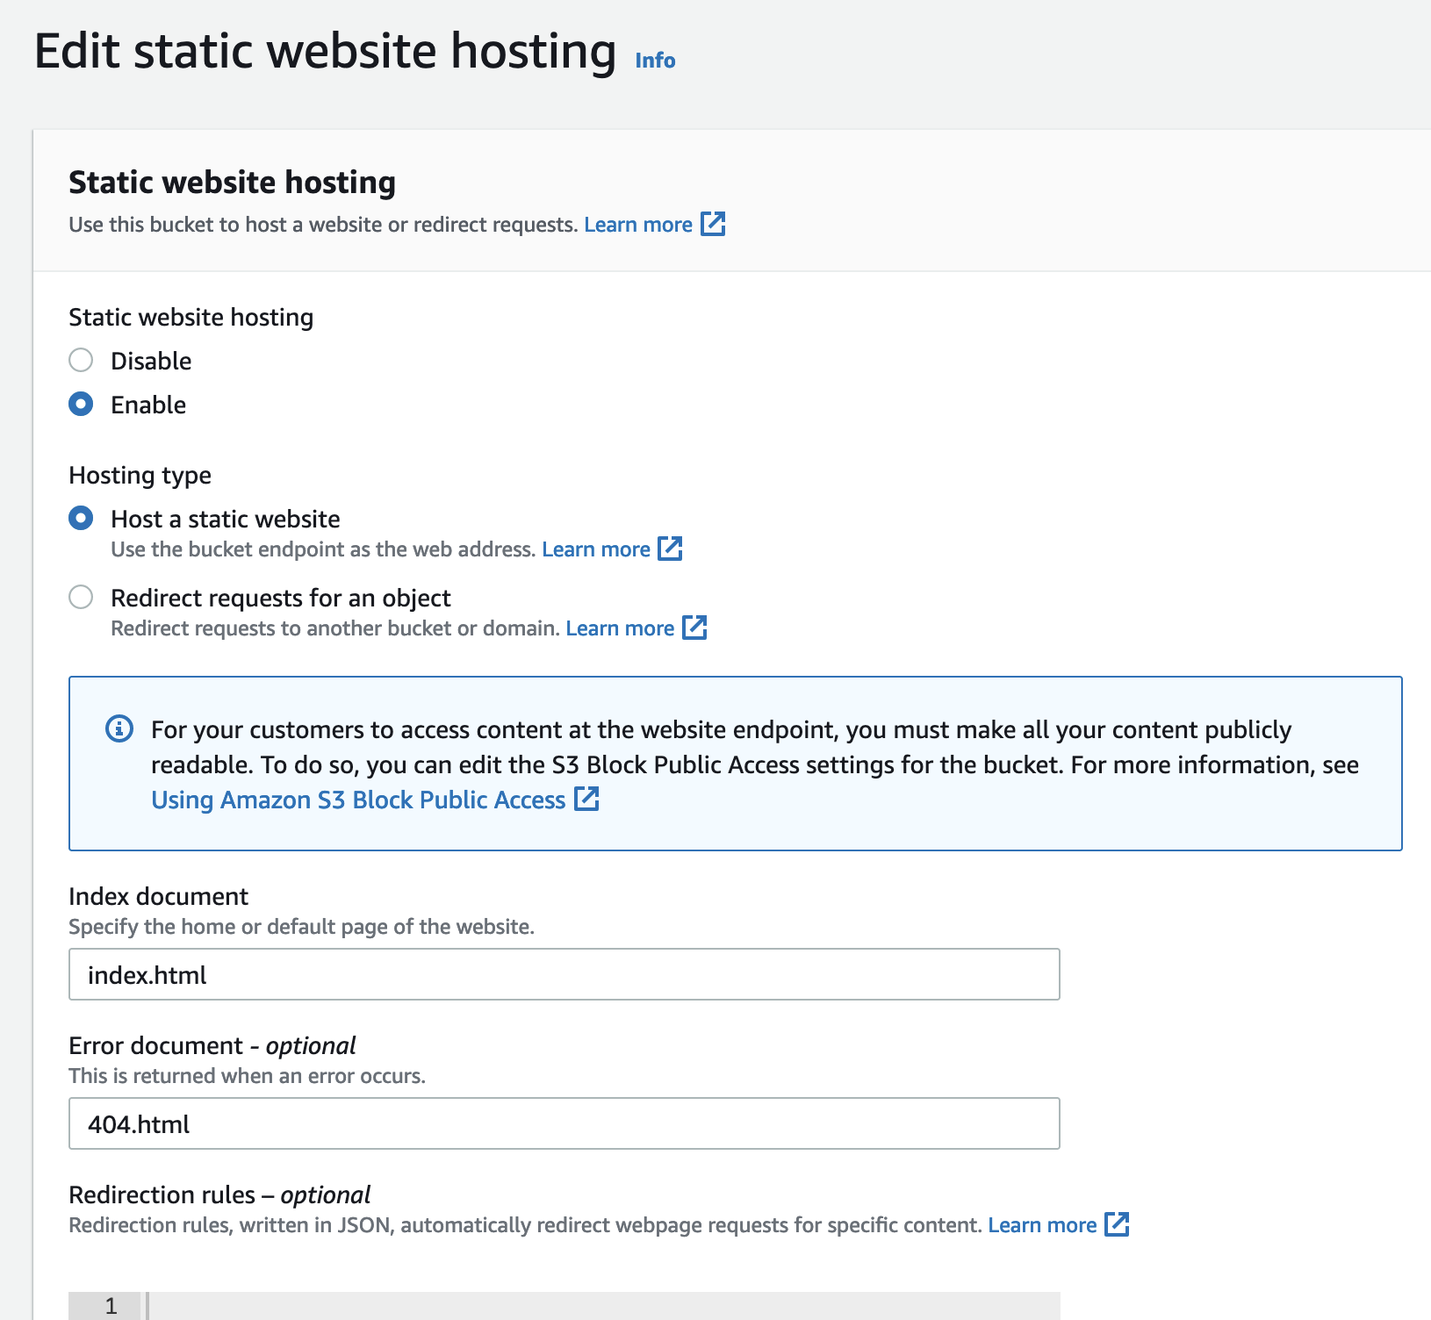Select the Enable radio button
Screen dimensions: 1431x1320
coord(81,404)
